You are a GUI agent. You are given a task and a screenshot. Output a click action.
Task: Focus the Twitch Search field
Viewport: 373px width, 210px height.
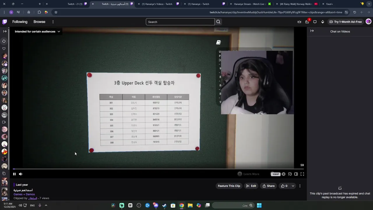point(180,22)
